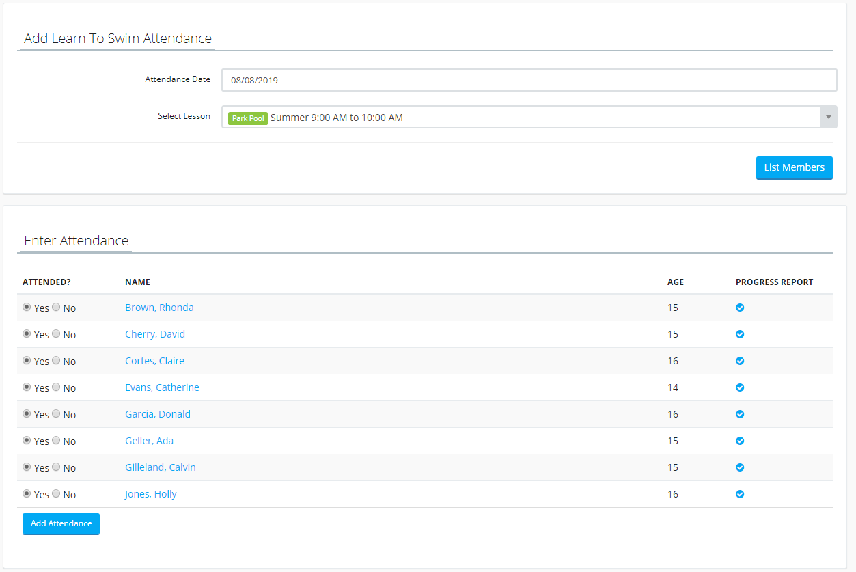Viewport: 856px width, 572px height.
Task: Open Gilleland, Calvin member link
Action: [161, 467]
